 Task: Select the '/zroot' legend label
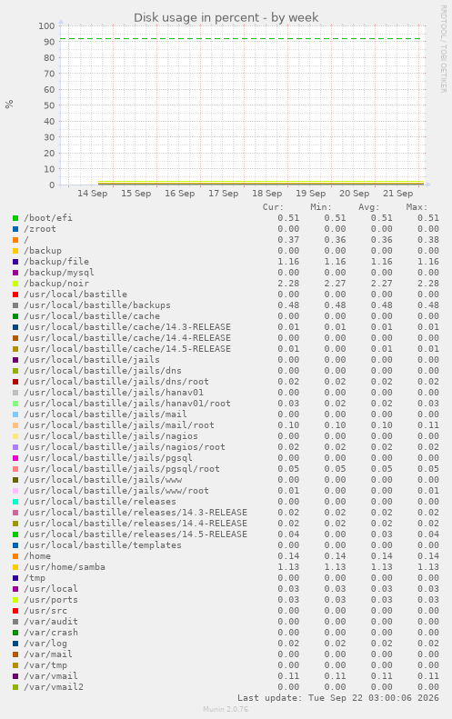pos(40,229)
